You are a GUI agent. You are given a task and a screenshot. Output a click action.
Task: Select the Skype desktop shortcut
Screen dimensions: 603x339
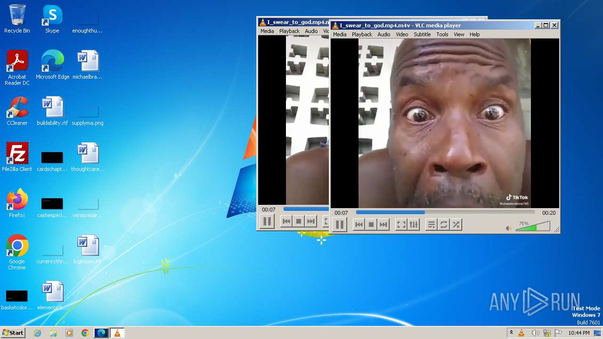52,19
